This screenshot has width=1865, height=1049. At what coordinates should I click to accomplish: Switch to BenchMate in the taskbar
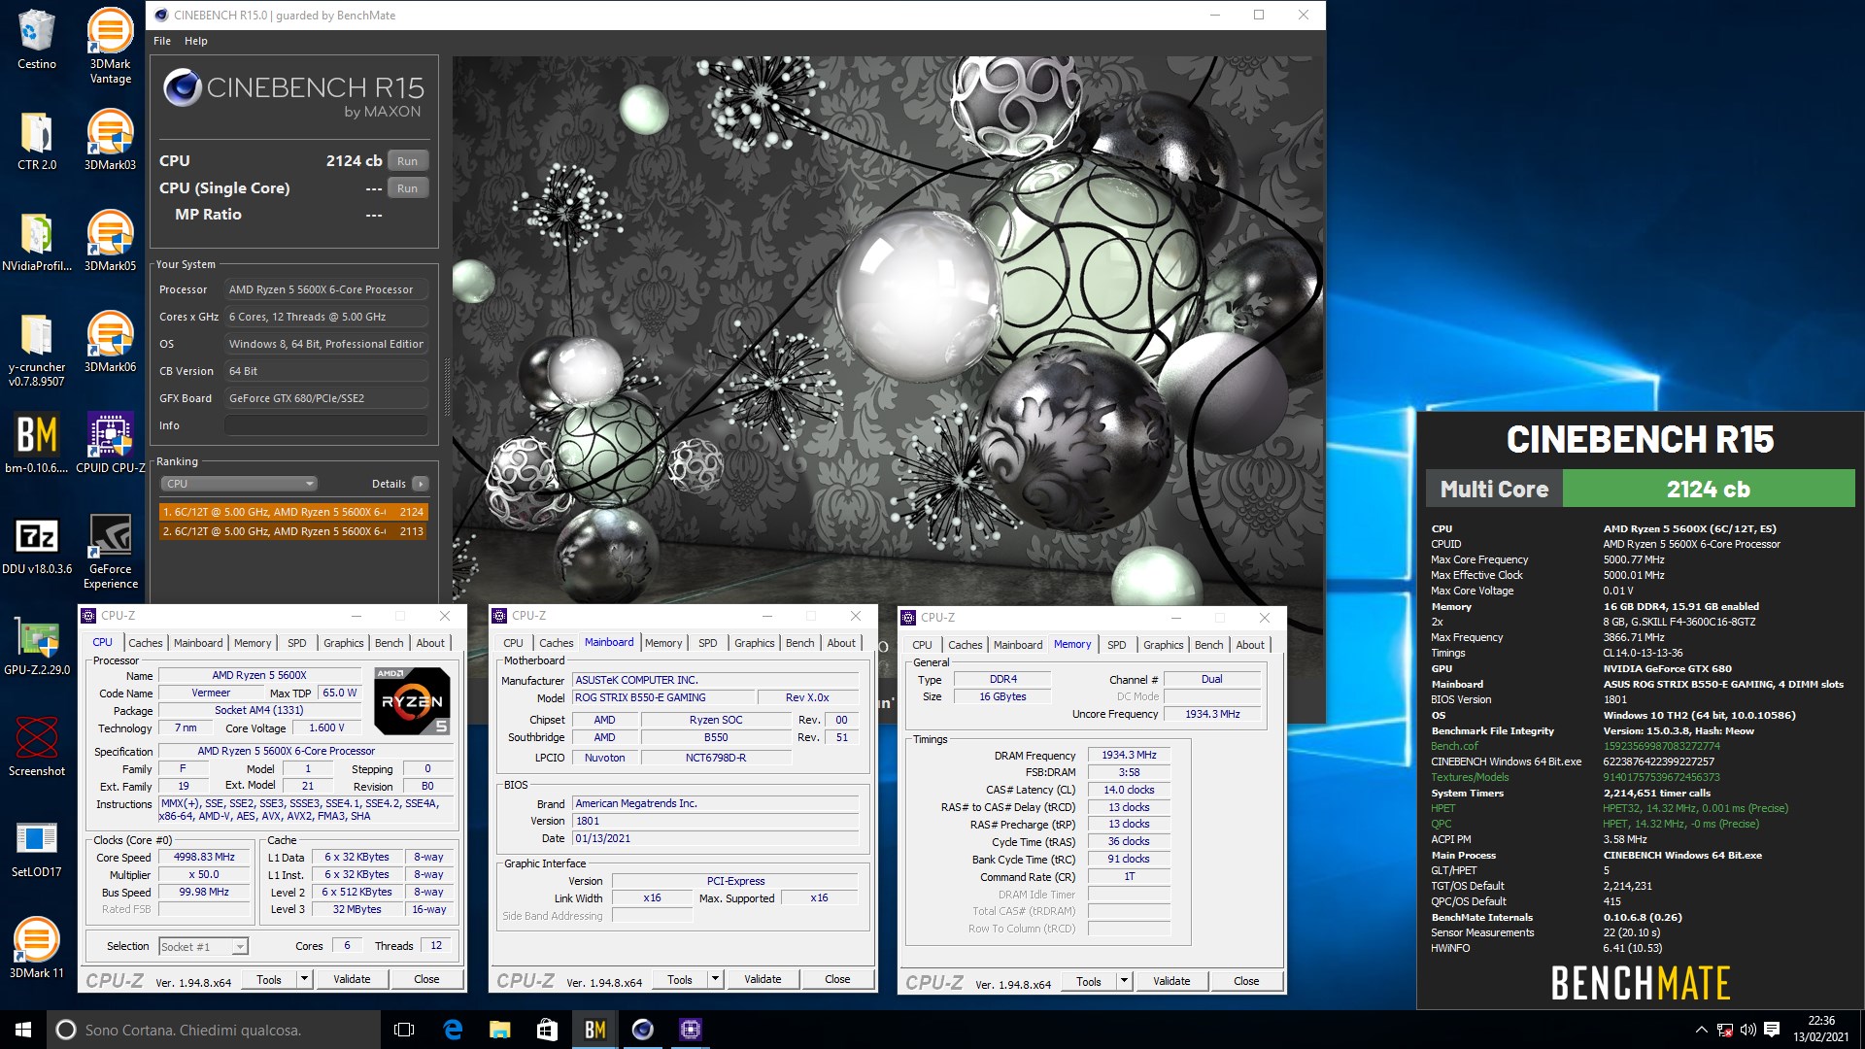[x=594, y=1030]
